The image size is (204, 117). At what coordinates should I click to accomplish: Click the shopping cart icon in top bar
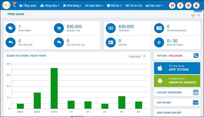tap(172, 5)
